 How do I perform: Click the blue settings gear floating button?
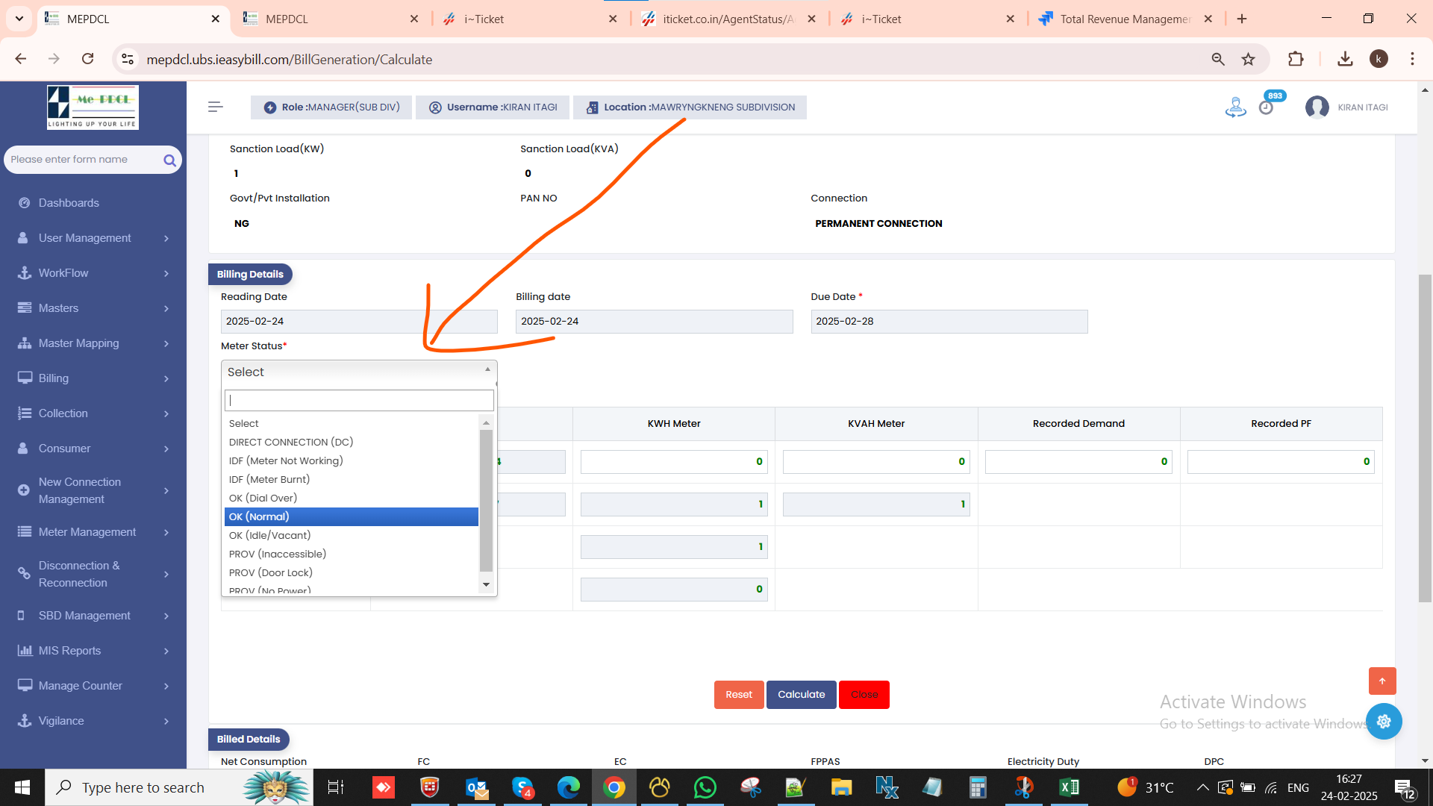(x=1384, y=721)
